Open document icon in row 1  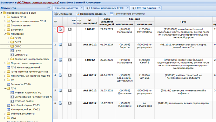click(x=60, y=29)
